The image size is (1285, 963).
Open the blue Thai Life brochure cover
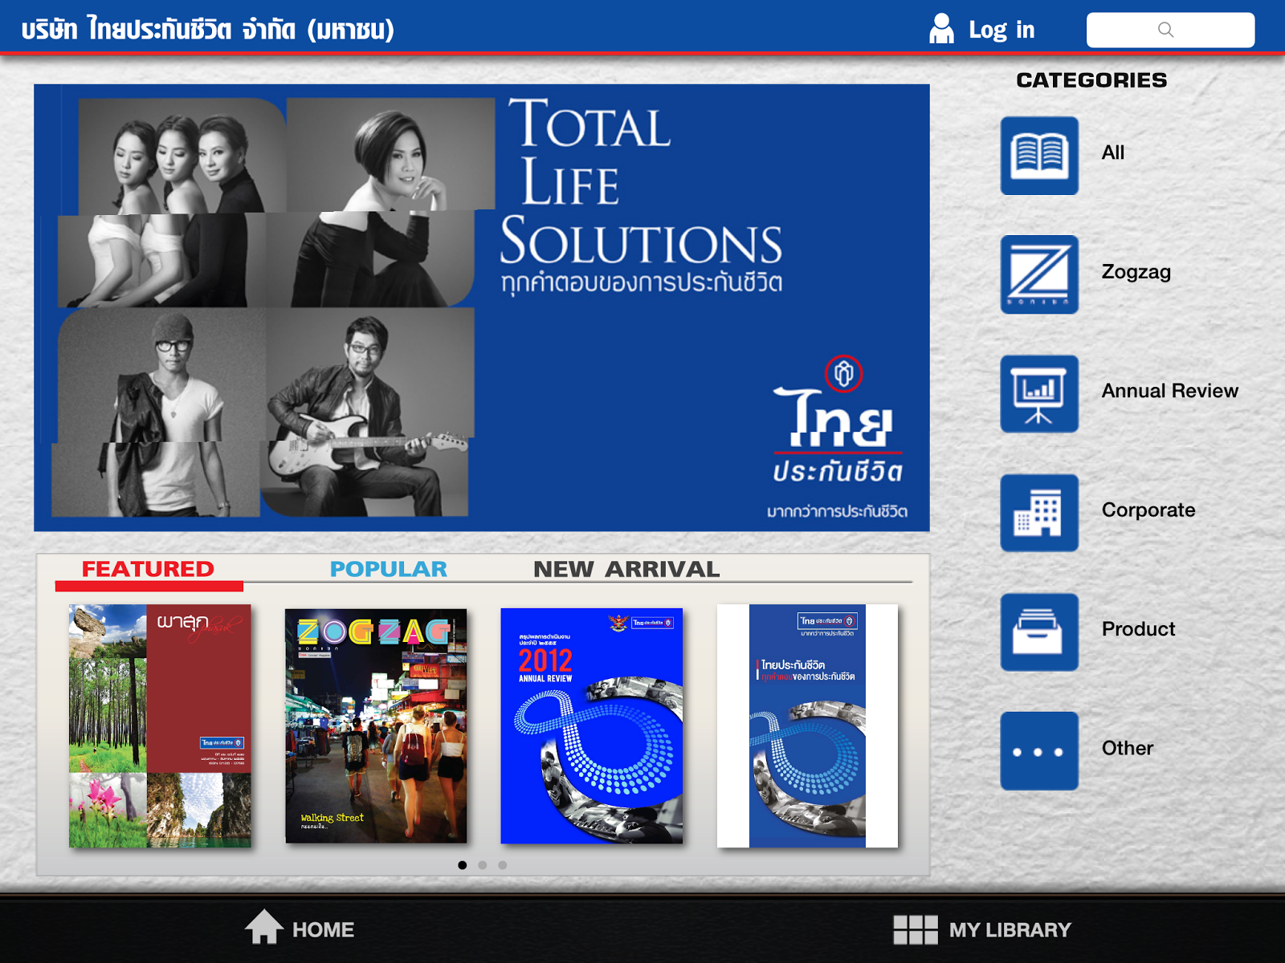tap(807, 726)
